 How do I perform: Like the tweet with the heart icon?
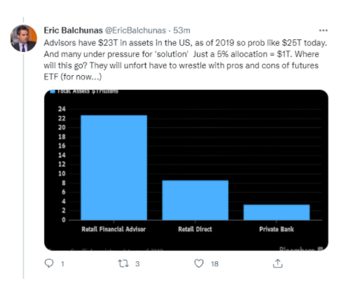click(x=199, y=263)
